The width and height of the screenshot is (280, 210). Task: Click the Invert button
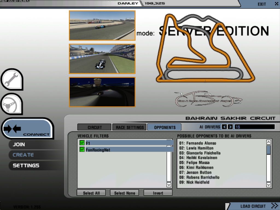click(x=158, y=193)
